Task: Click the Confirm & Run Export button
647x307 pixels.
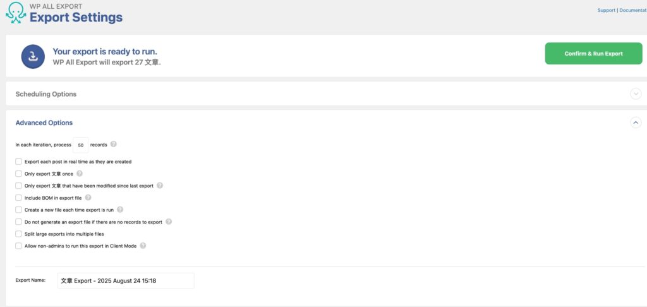Action: (593, 53)
